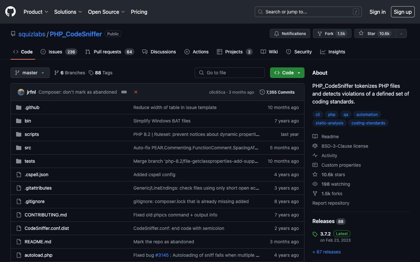Open the Pull requests tab
The image size is (420, 262).
pyautogui.click(x=110, y=52)
